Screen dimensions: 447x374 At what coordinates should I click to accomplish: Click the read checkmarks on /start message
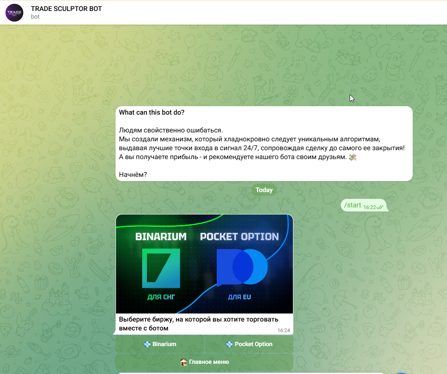380,207
